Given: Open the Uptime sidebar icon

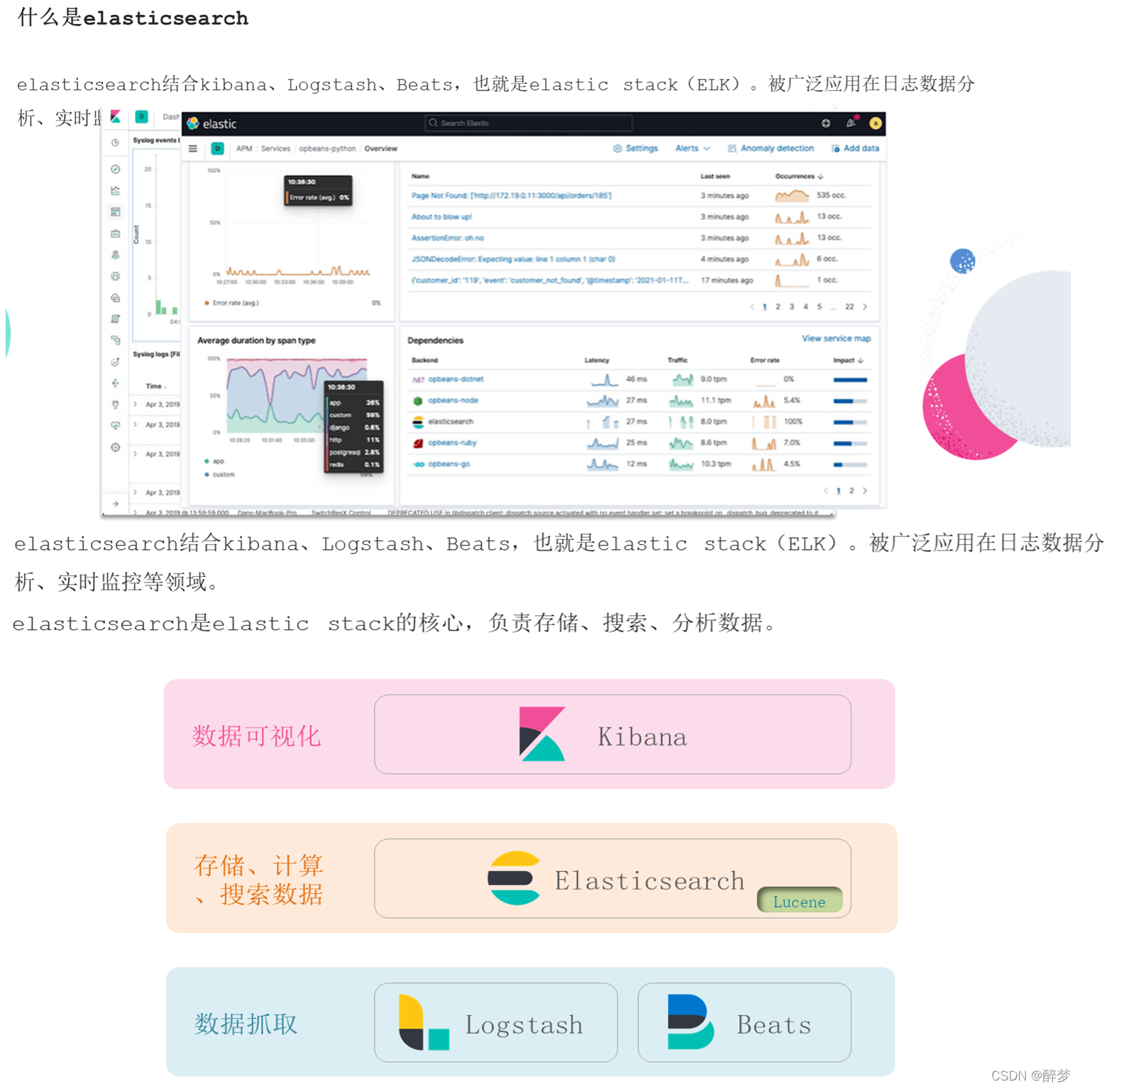Looking at the screenshot, I should pyautogui.click(x=115, y=362).
